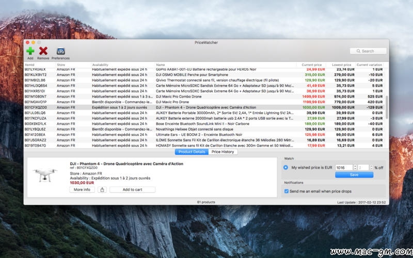Click the '61 products' status text

tap(206, 202)
